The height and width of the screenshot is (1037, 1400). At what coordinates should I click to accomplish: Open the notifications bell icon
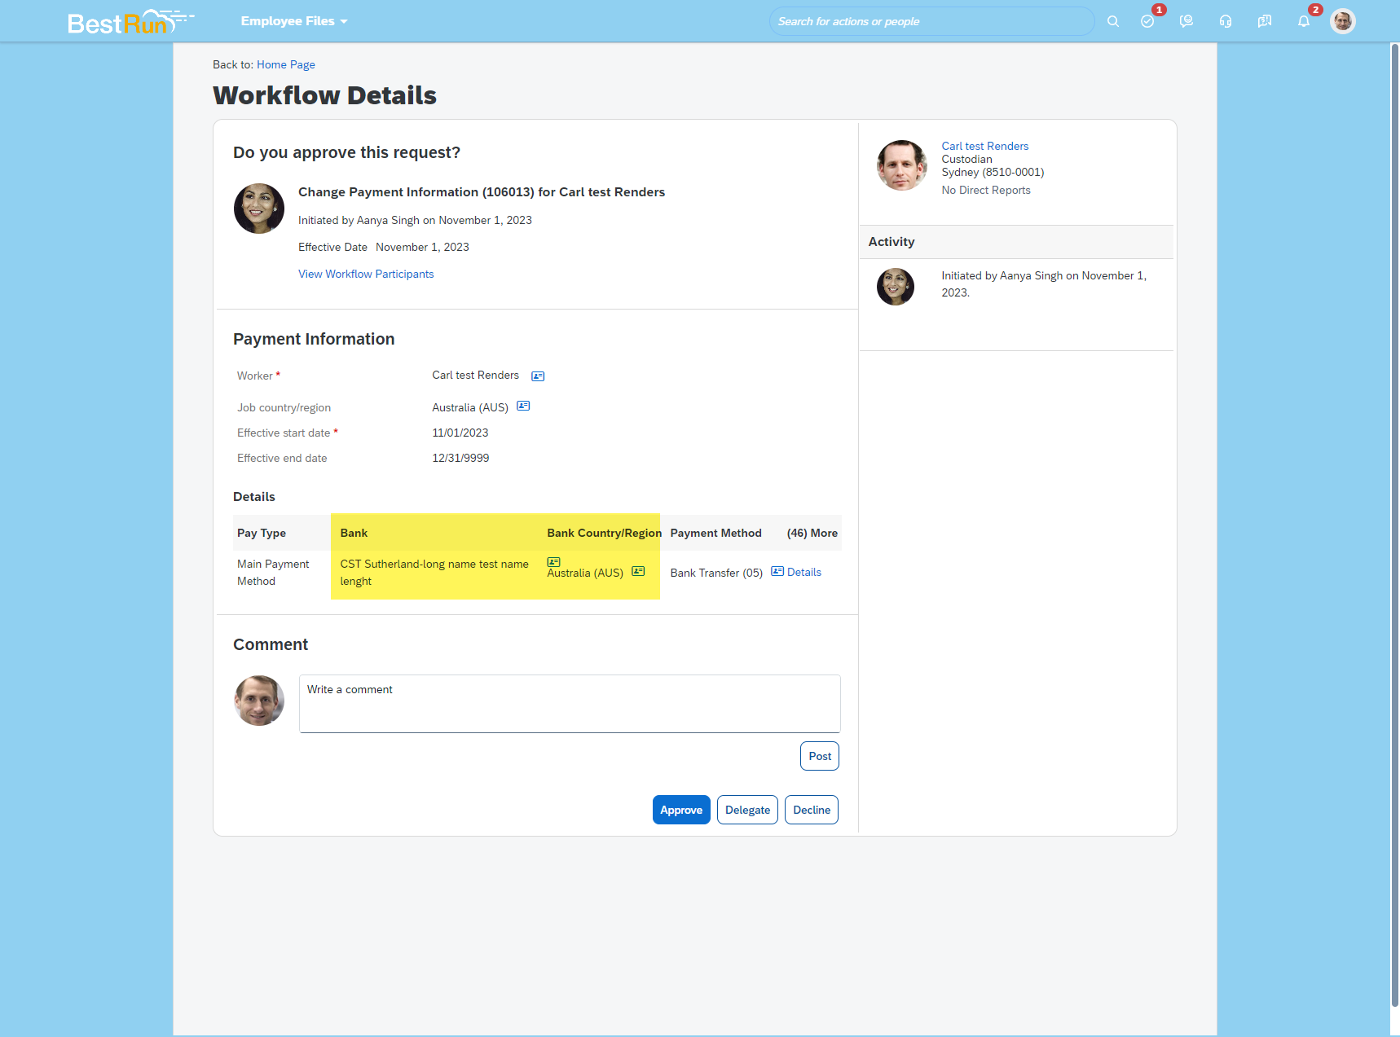(1304, 21)
